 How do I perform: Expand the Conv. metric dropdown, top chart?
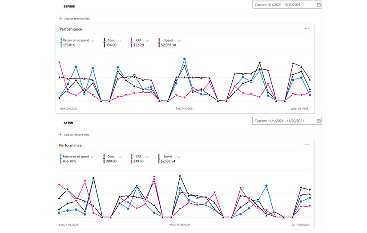click(120, 41)
